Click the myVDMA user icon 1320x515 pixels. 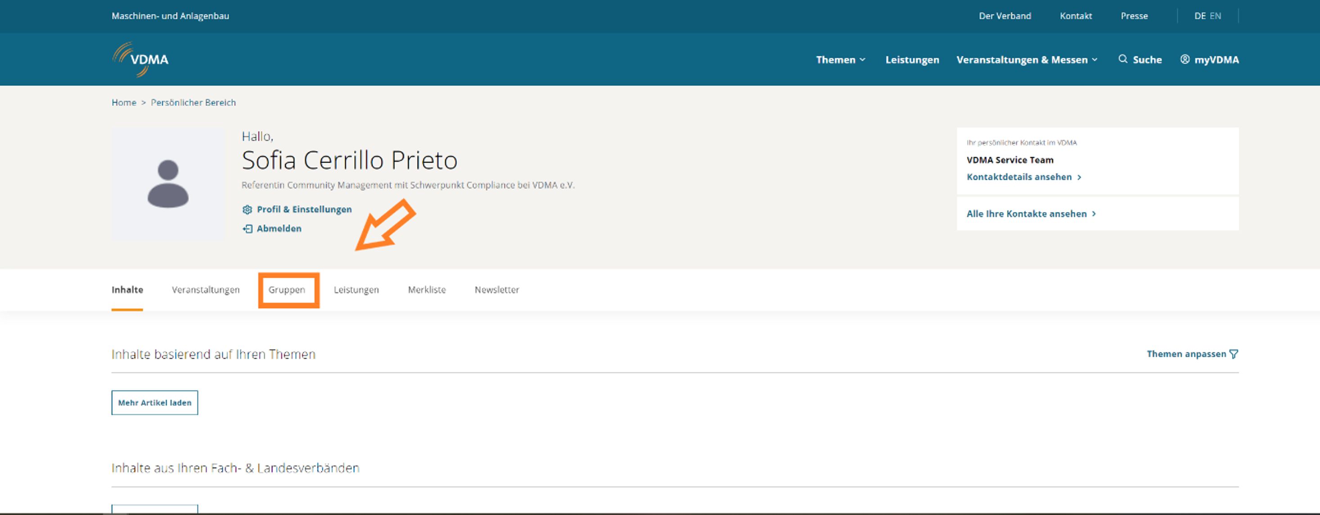[1185, 59]
